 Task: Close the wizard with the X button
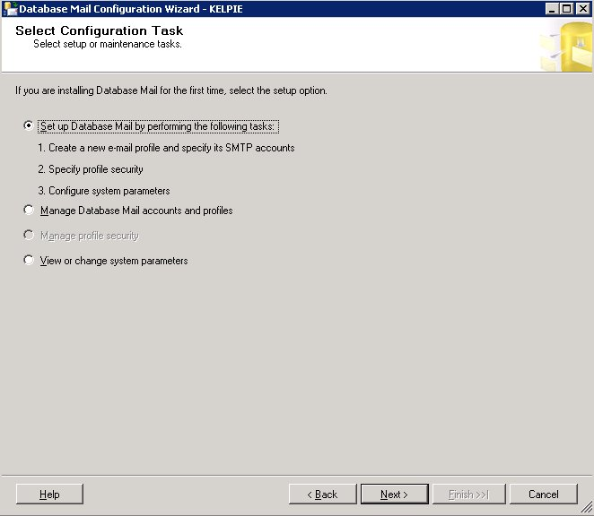583,8
